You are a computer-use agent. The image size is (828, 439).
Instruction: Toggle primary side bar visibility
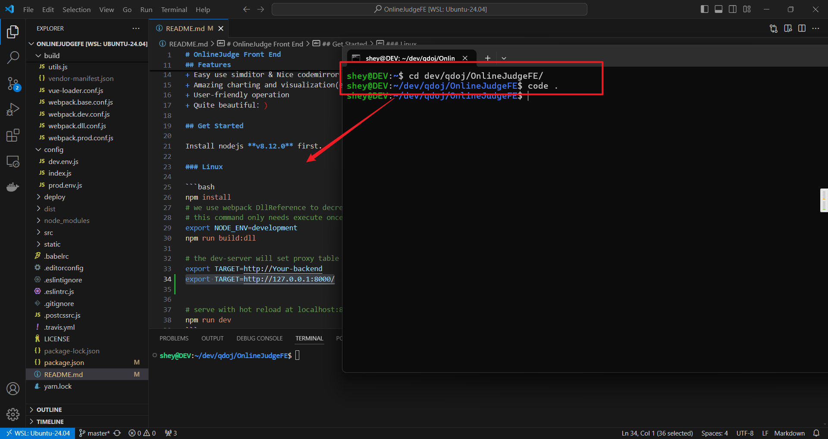705,9
